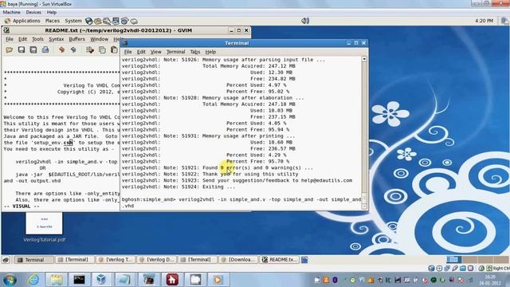This screenshot has height=287, width=510.
Task: Open the View menu in Terminal window
Action: pos(155,52)
